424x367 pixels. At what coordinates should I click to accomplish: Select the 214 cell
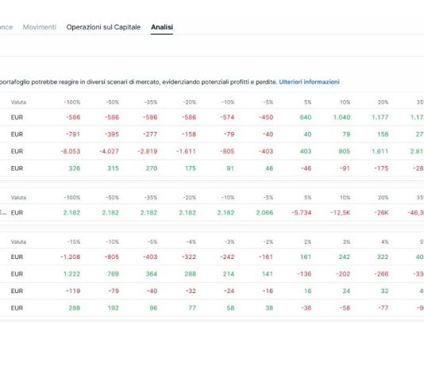229,274
